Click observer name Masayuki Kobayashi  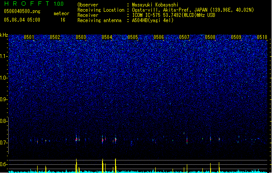tap(155, 5)
